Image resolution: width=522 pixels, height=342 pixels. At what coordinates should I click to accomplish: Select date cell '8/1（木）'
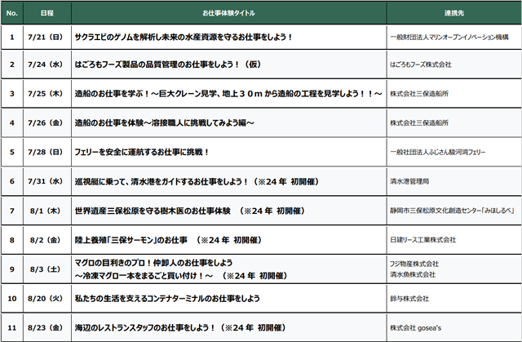click(x=46, y=211)
